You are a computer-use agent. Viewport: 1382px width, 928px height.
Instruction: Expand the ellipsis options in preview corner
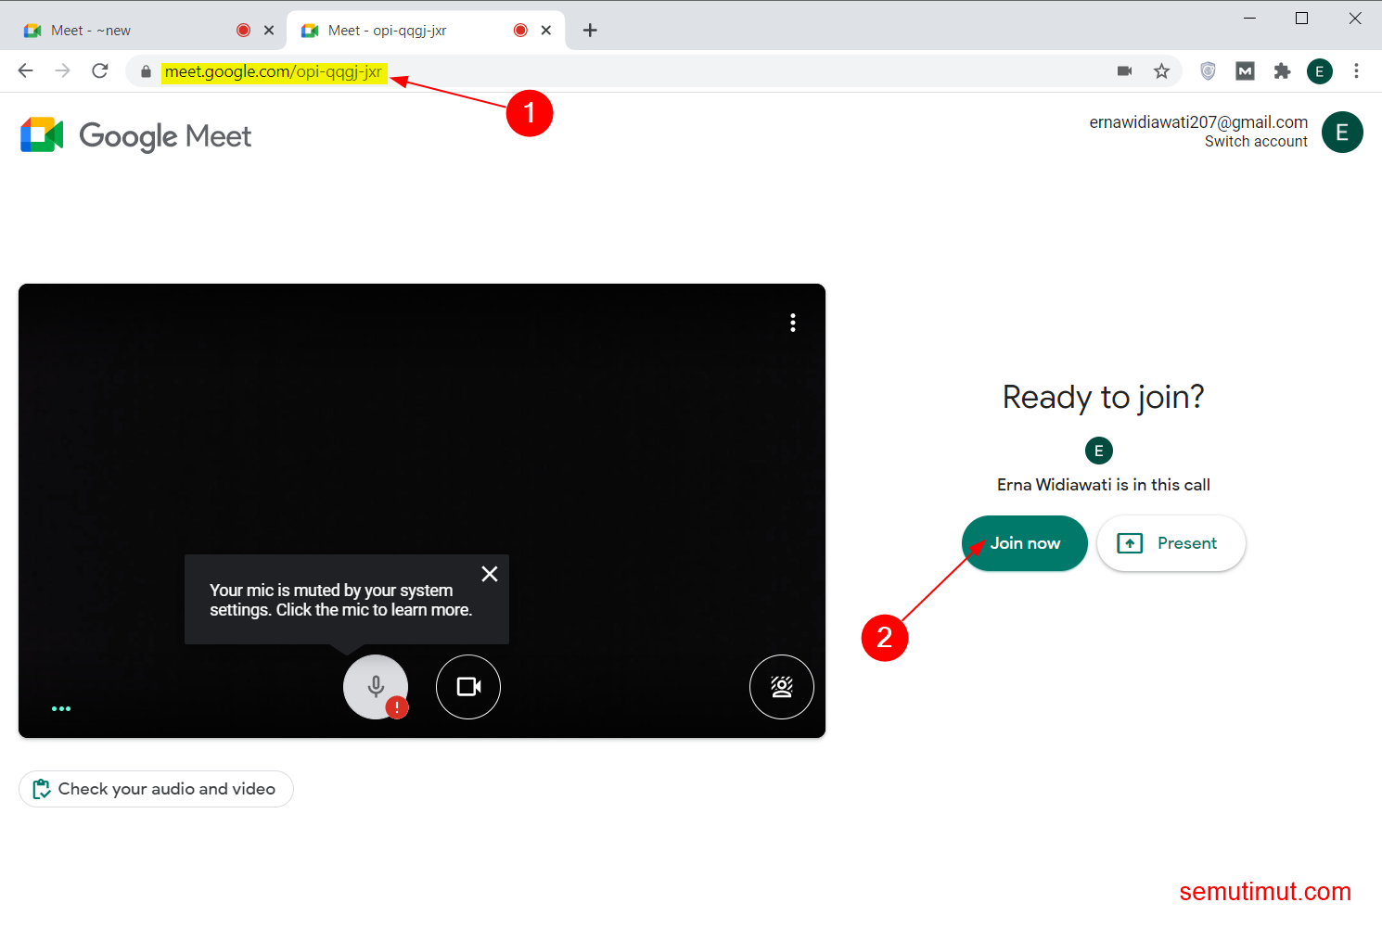coord(61,707)
